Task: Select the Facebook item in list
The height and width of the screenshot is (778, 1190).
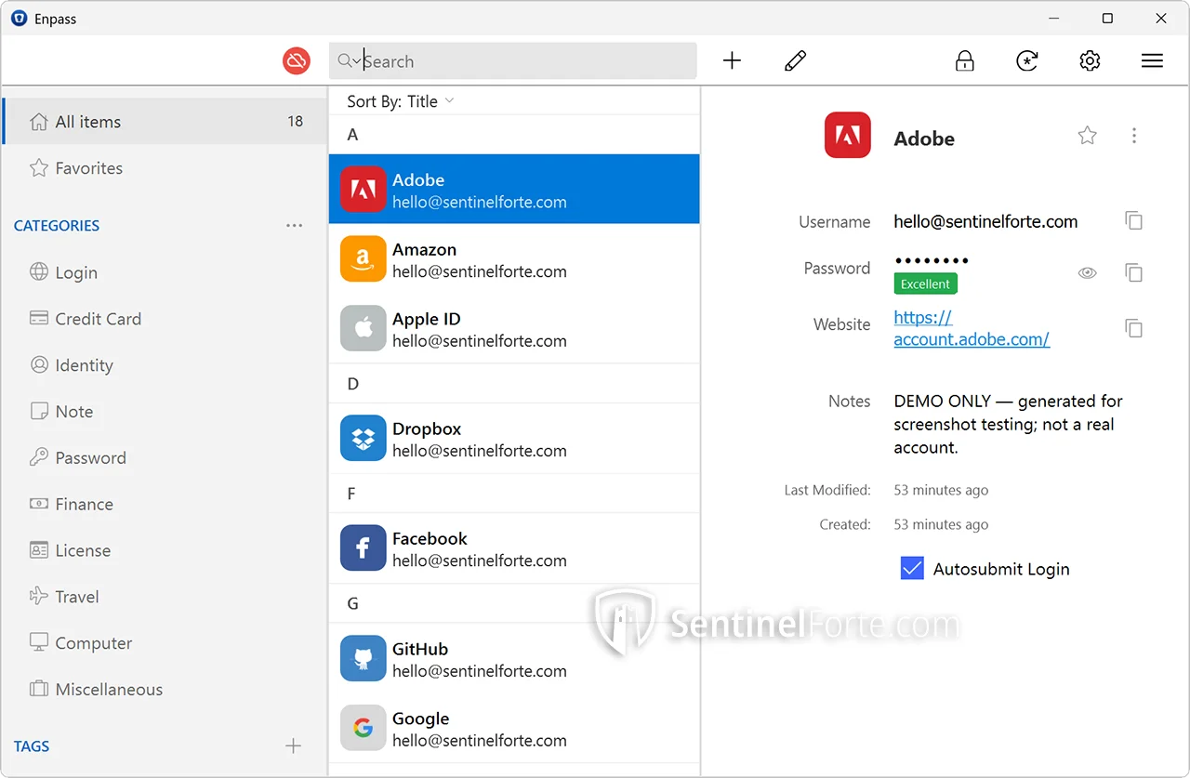Action: (x=514, y=548)
